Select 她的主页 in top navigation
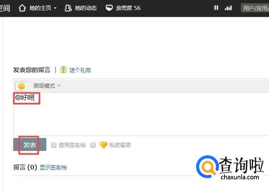The image size is (269, 190). click(40, 8)
